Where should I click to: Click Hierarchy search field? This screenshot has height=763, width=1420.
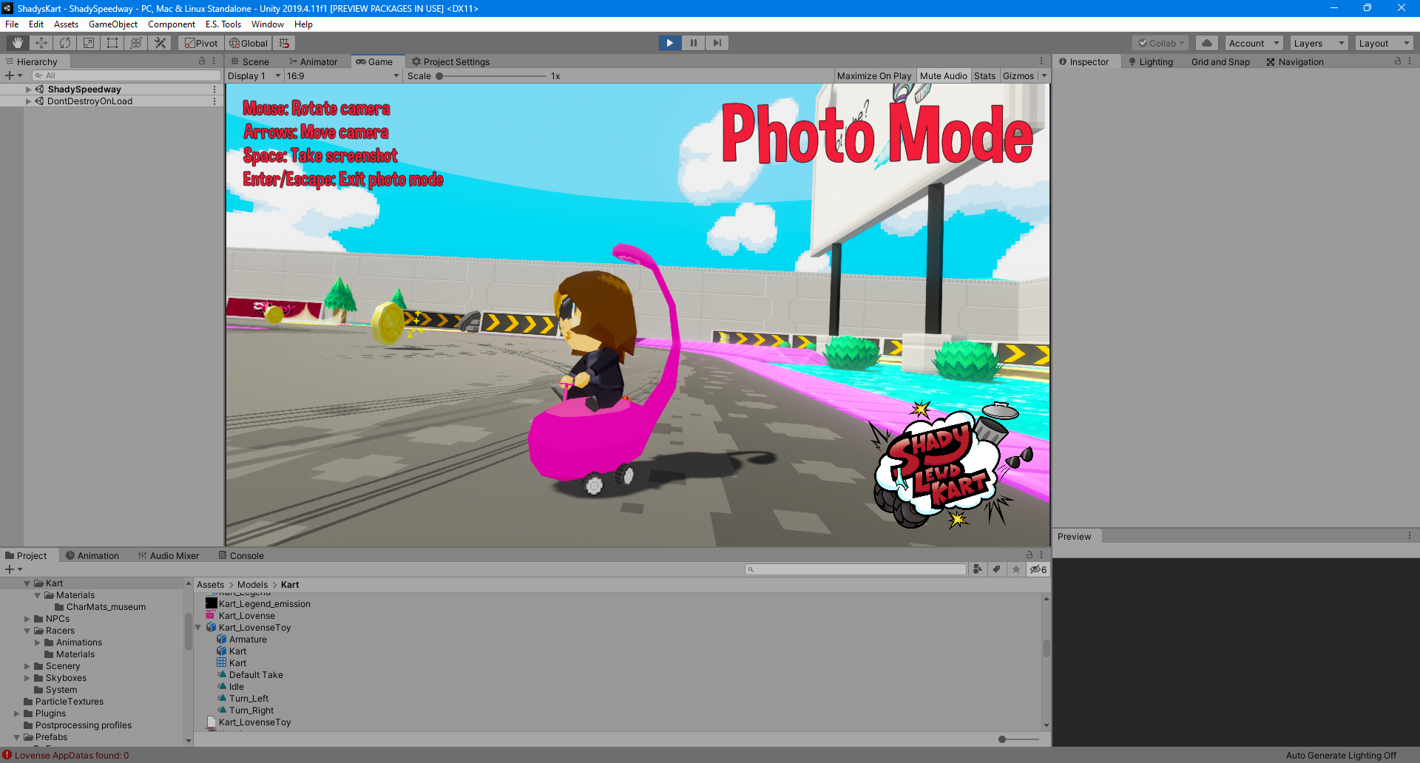click(126, 75)
